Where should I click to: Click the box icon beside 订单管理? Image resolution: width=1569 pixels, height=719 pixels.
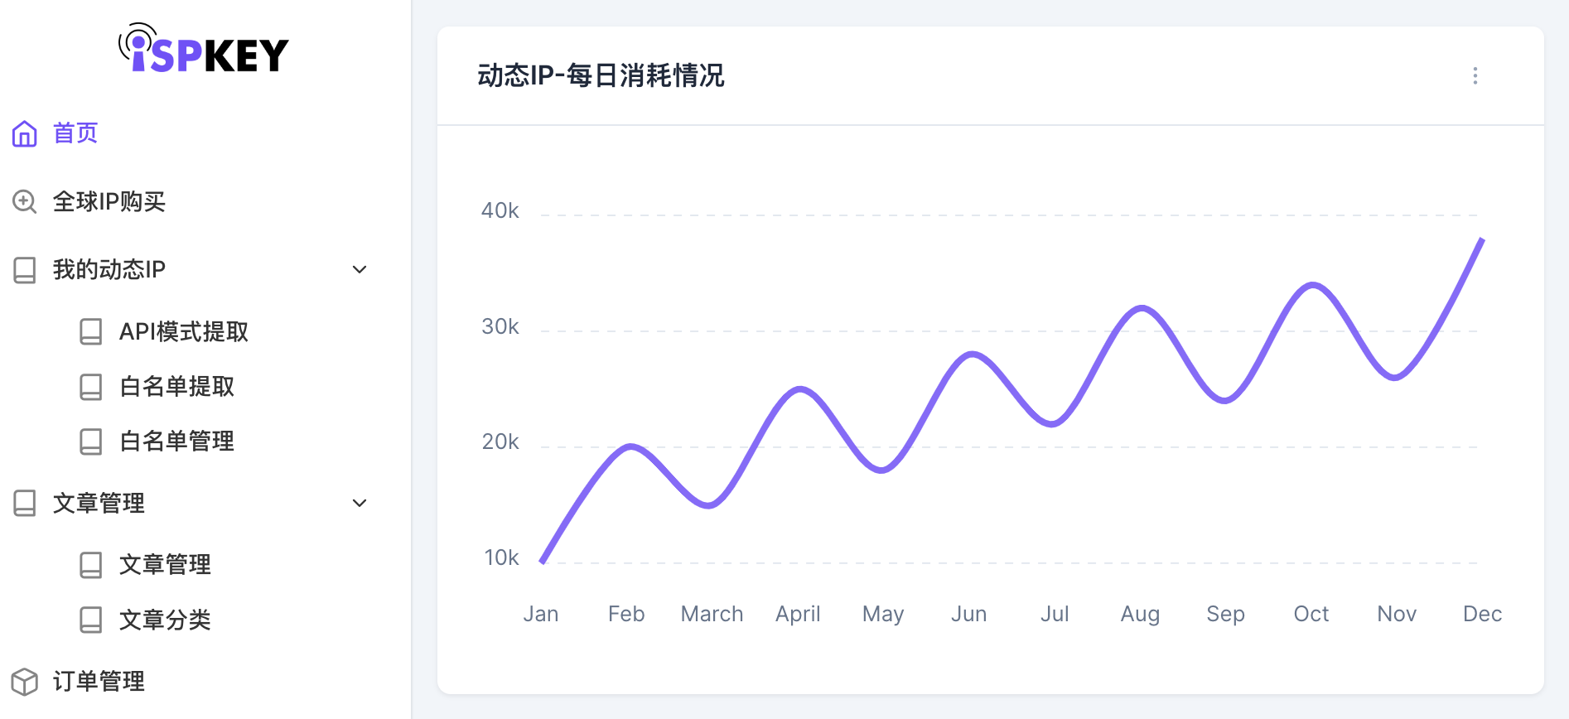[x=25, y=681]
